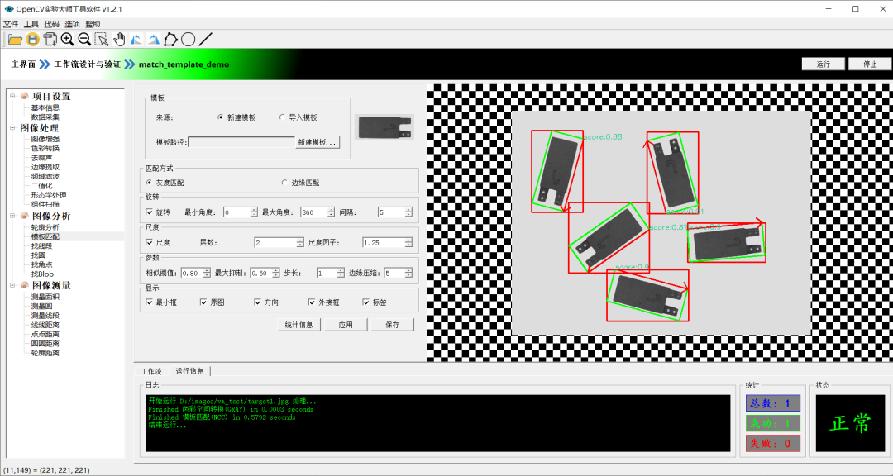Click the 模板路径 input field
This screenshot has height=476, width=893.
(241, 142)
